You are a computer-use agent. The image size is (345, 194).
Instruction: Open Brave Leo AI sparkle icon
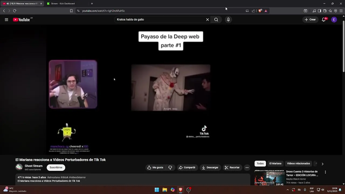[330, 11]
